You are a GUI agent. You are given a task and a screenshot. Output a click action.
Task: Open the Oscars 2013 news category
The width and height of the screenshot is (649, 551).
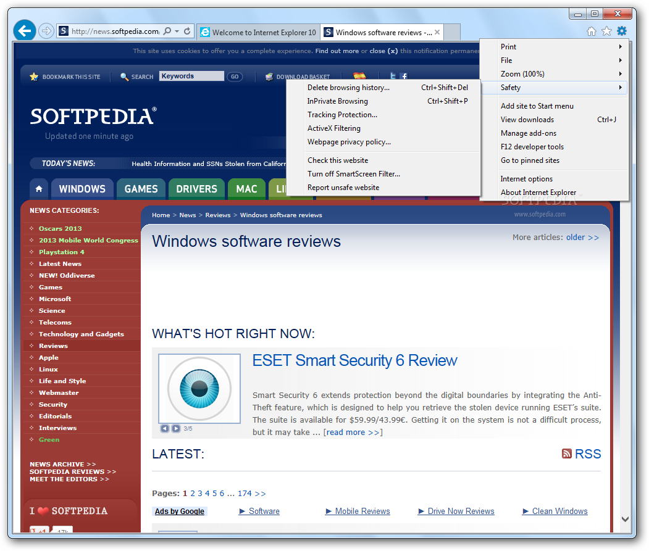pyautogui.click(x=60, y=229)
